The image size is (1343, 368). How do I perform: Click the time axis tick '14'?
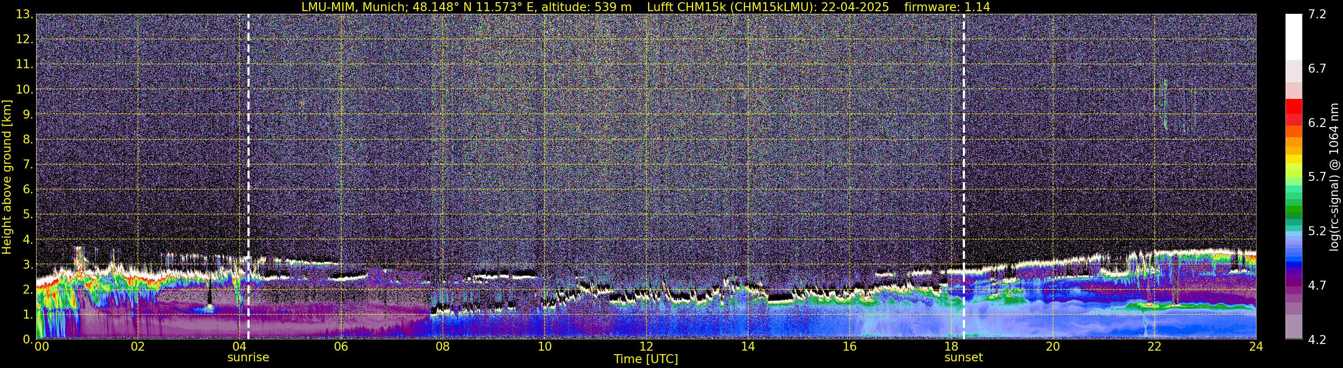[747, 347]
